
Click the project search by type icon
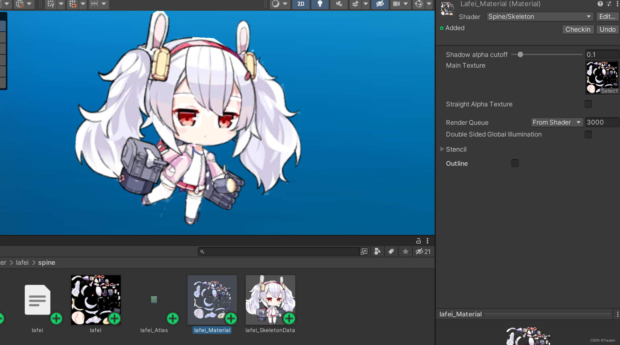377,252
